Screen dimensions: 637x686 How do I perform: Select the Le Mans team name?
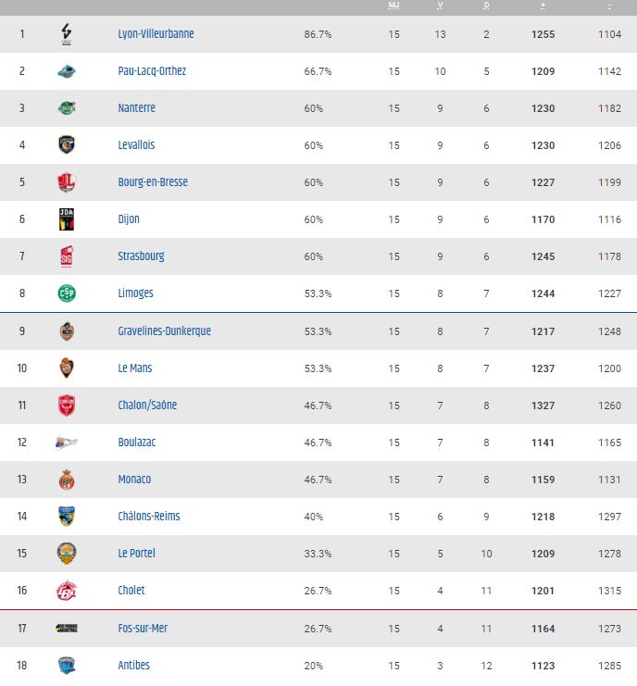(135, 368)
